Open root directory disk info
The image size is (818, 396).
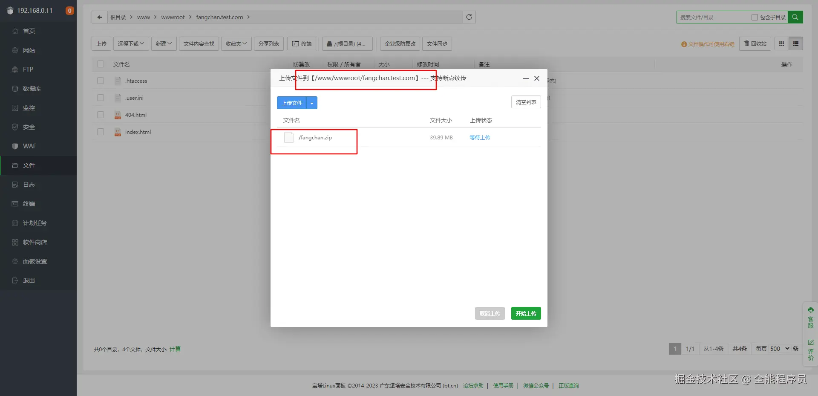click(347, 43)
